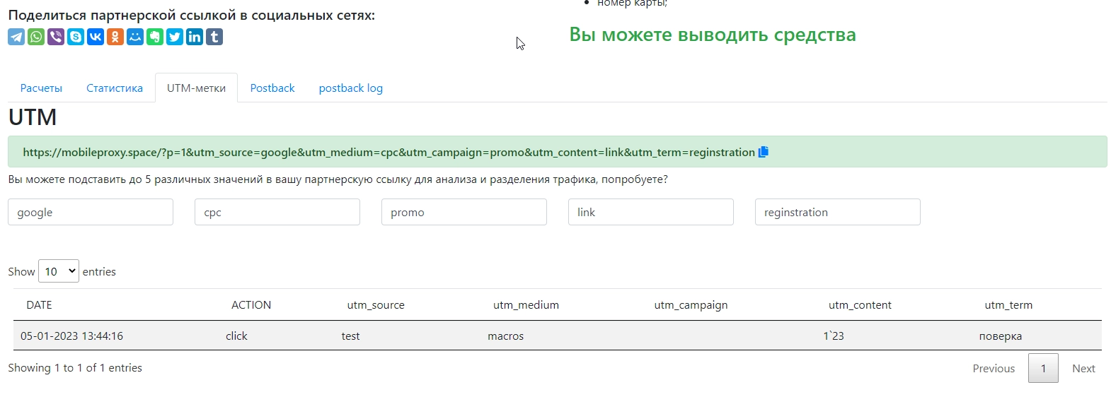Image resolution: width=1111 pixels, height=397 pixels.
Task: Select the 'click' action cell
Action: [236, 336]
